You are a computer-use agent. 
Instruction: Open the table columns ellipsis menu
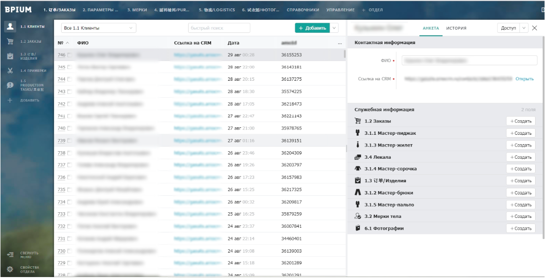tap(340, 43)
